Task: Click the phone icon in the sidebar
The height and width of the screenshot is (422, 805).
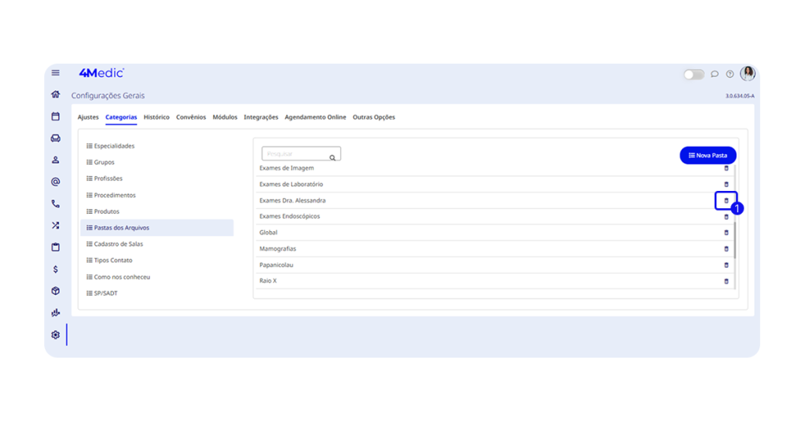Action: point(55,204)
